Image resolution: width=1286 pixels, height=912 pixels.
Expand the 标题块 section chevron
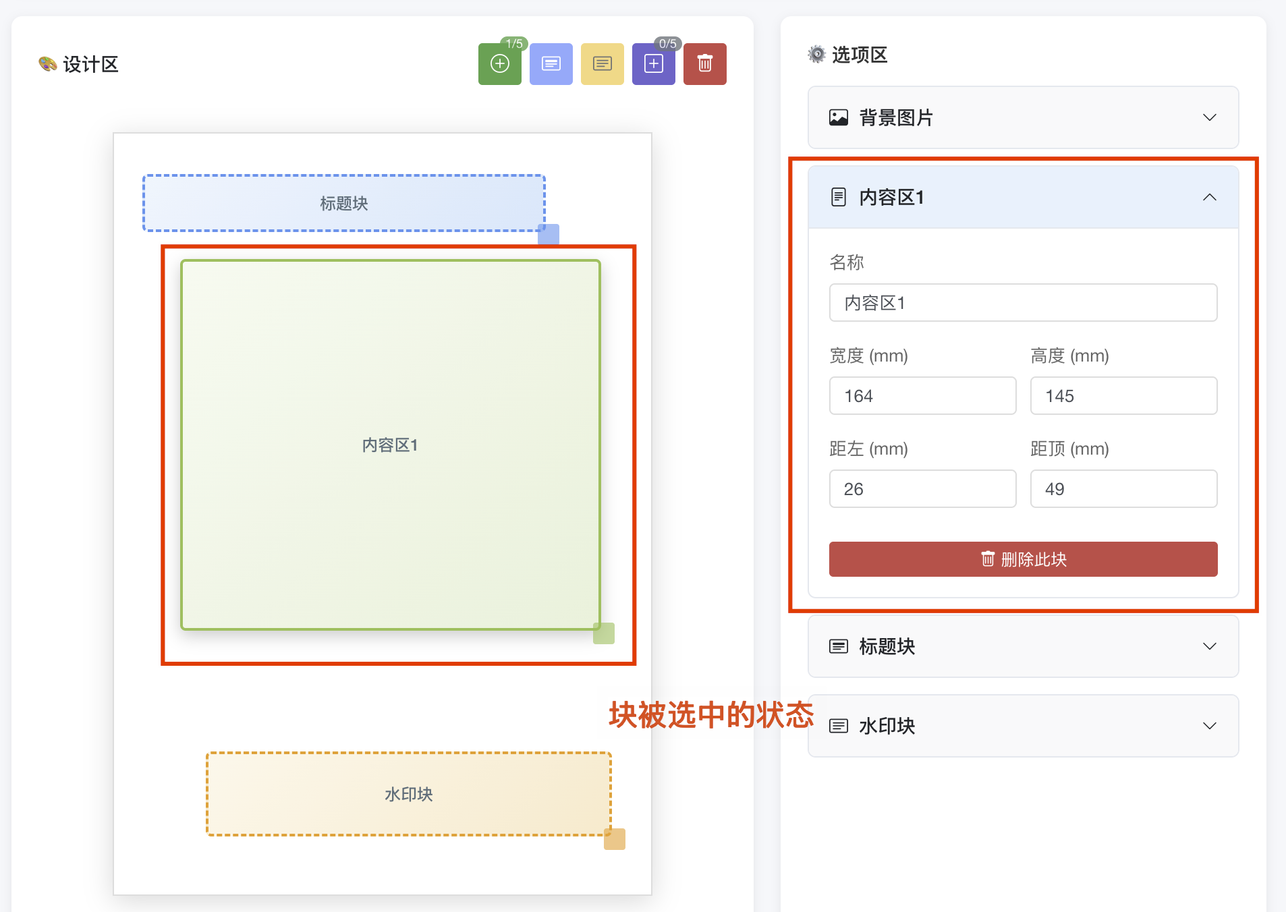[x=1210, y=646]
